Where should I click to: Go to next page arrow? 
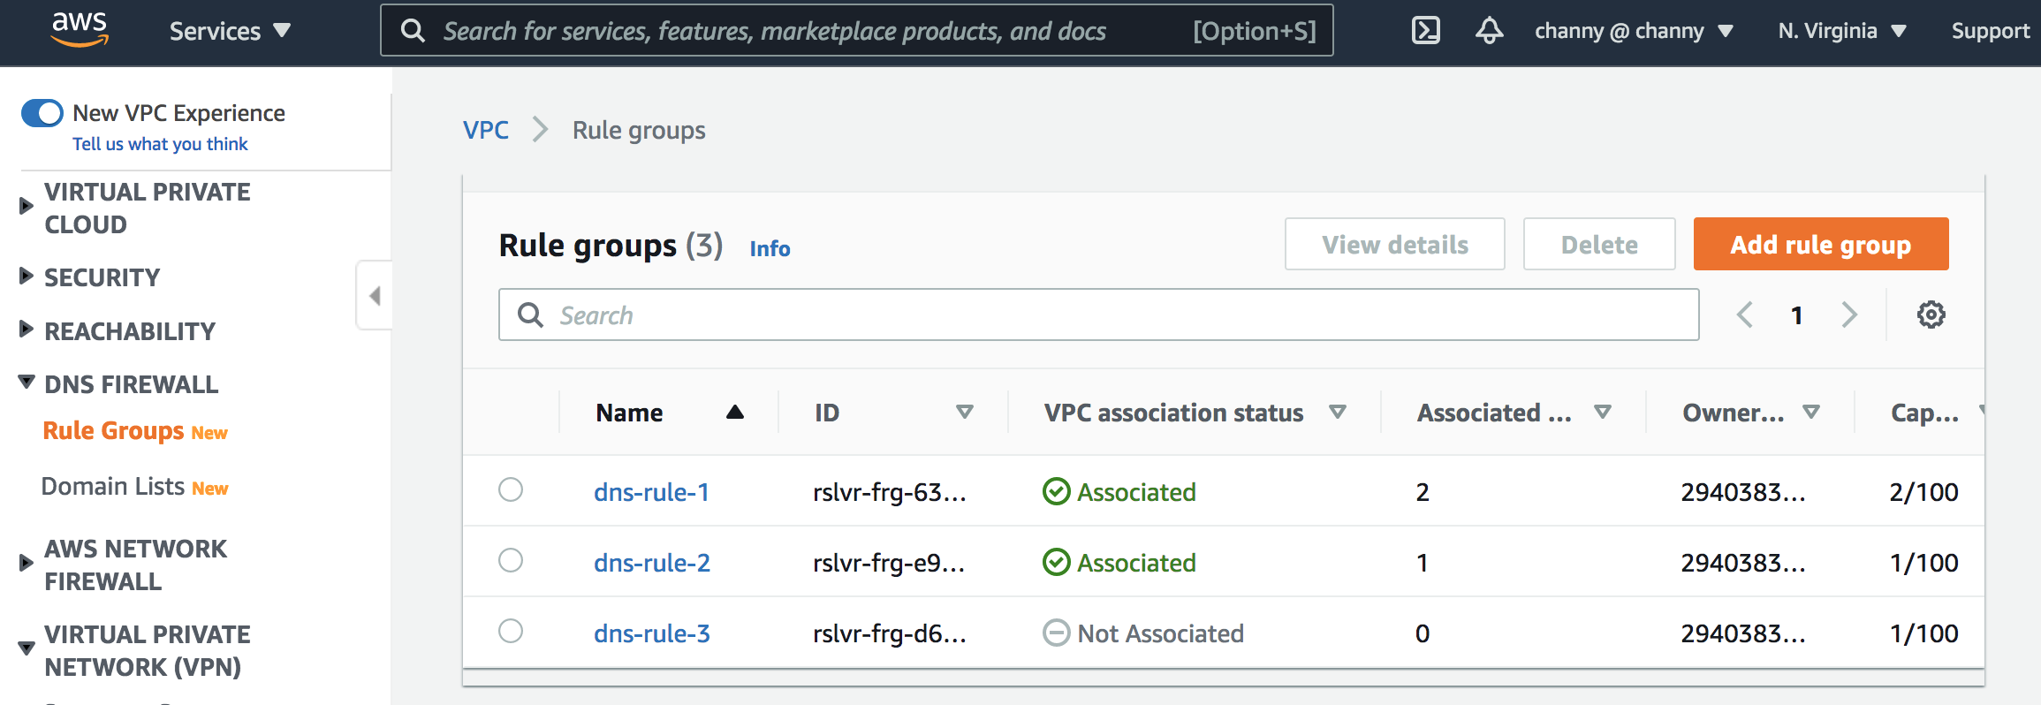tap(1849, 315)
